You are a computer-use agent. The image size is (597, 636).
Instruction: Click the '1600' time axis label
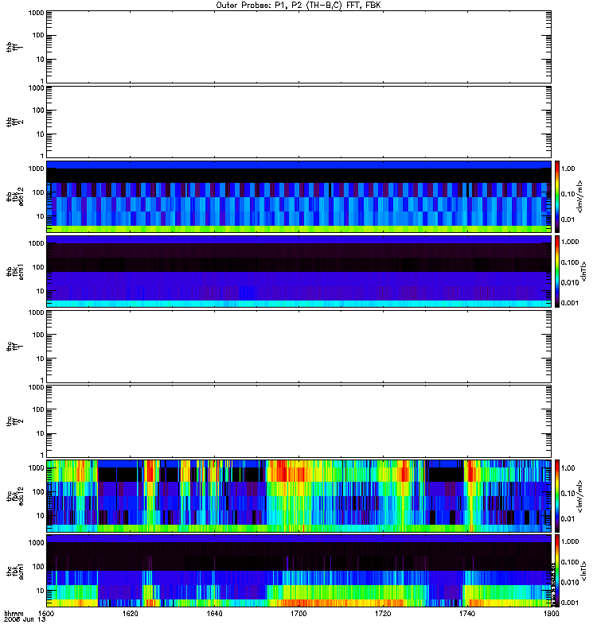[x=46, y=614]
